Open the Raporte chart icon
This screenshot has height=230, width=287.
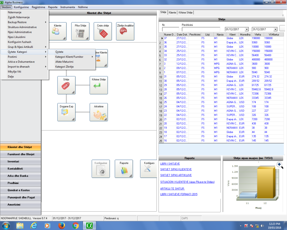pos(124,169)
